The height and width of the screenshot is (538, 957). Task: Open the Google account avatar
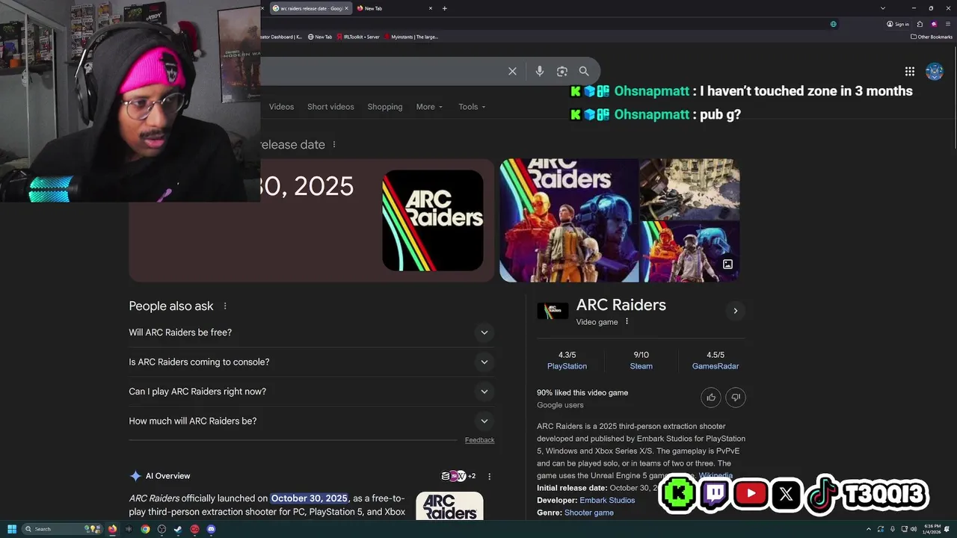pyautogui.click(x=935, y=71)
